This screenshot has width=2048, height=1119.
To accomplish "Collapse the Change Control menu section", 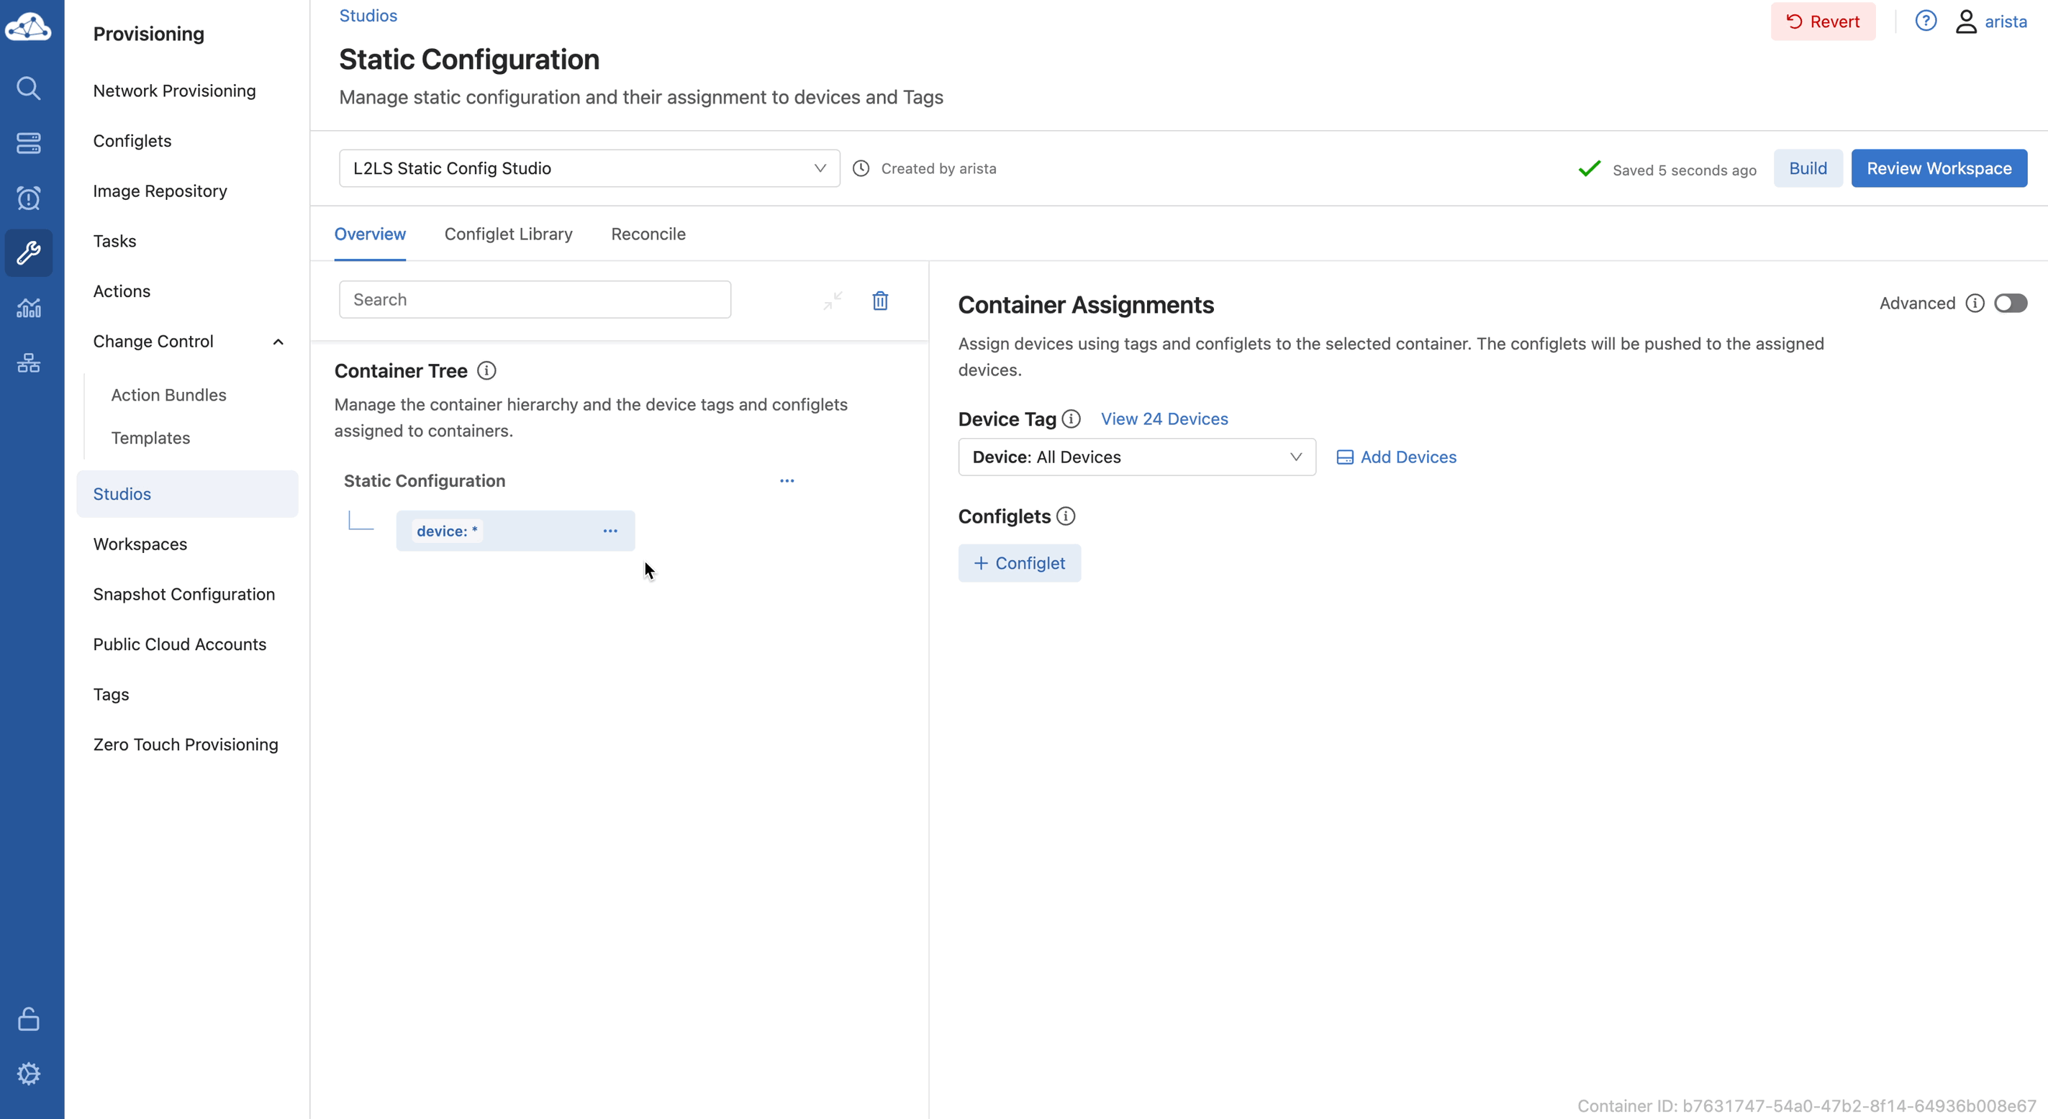I will pos(278,342).
